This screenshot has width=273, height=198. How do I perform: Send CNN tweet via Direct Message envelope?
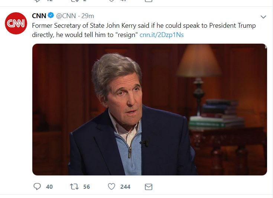pyautogui.click(x=149, y=187)
